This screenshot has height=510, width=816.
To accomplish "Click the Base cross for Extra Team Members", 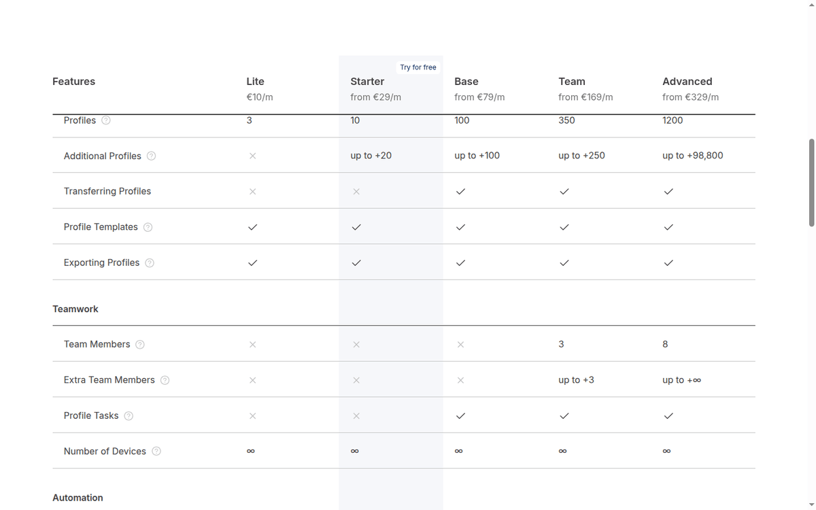I will pos(460,380).
